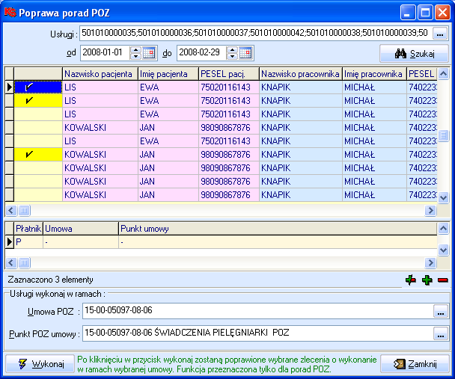The height and width of the screenshot is (379, 455).
Task: Toggle the checkmark on first LIS row
Action: coord(38,87)
